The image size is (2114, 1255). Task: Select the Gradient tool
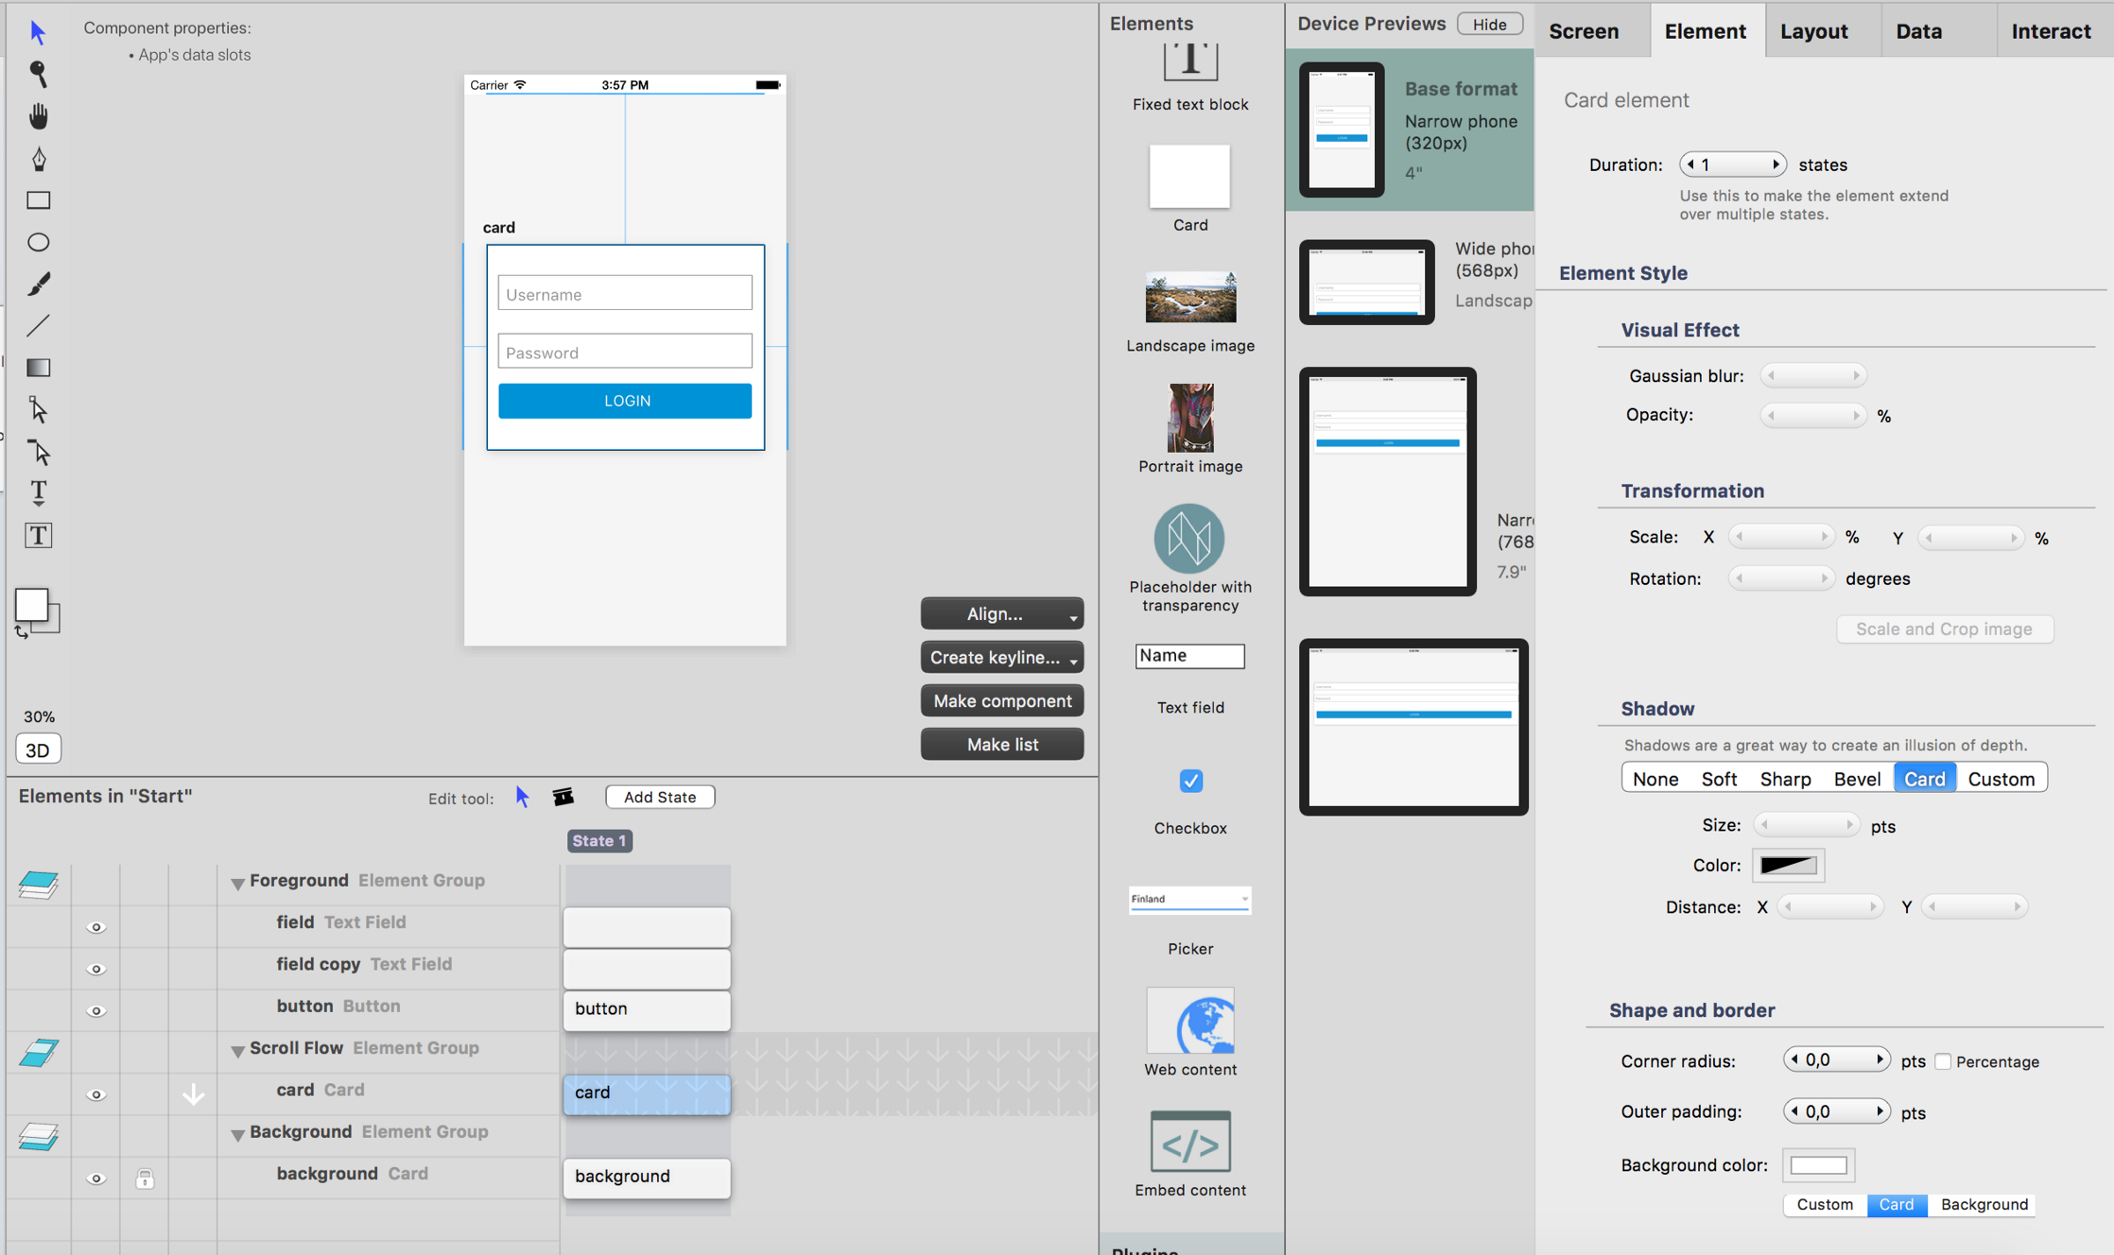pyautogui.click(x=38, y=368)
